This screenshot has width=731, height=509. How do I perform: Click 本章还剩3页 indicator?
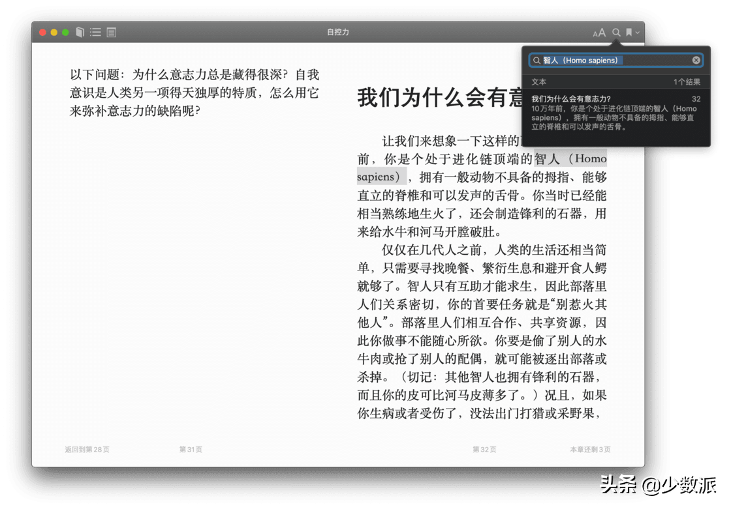(590, 450)
